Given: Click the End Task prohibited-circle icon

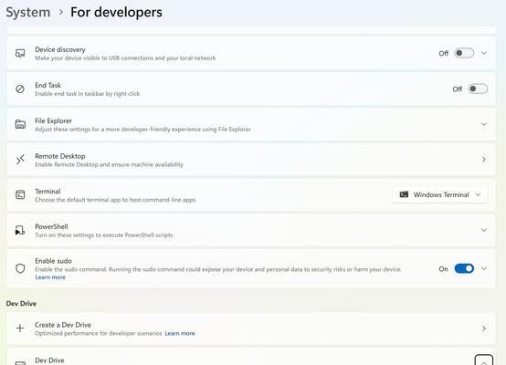Looking at the screenshot, I should click(20, 89).
